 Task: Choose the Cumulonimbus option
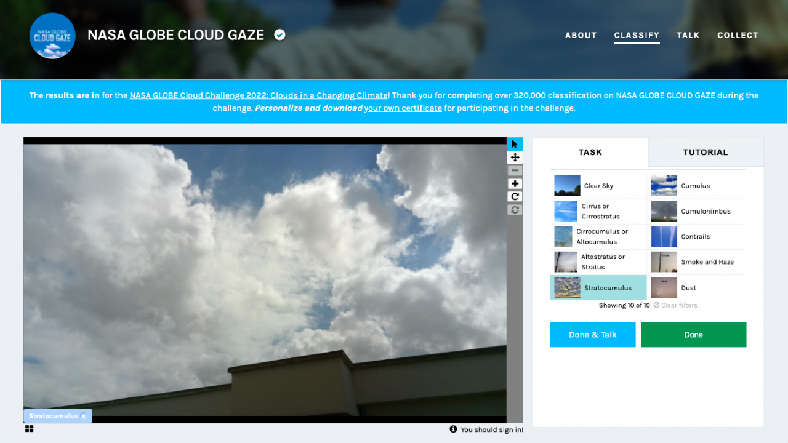[x=696, y=211]
